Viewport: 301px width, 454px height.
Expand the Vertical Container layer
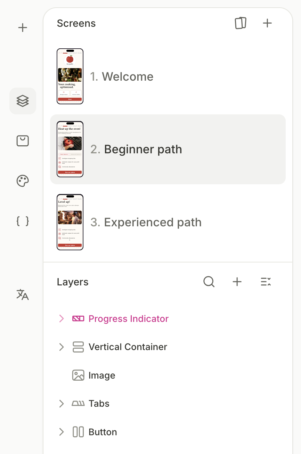coord(62,347)
